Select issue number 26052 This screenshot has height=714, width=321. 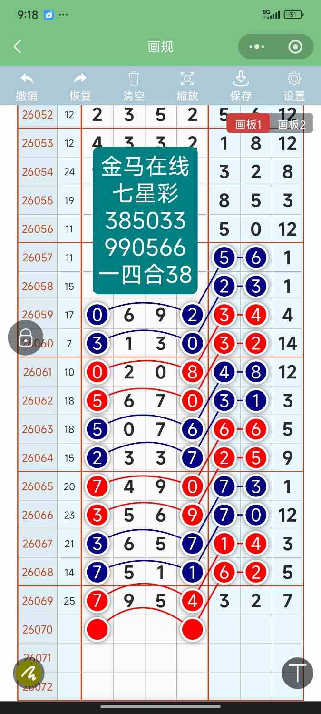pos(38,115)
